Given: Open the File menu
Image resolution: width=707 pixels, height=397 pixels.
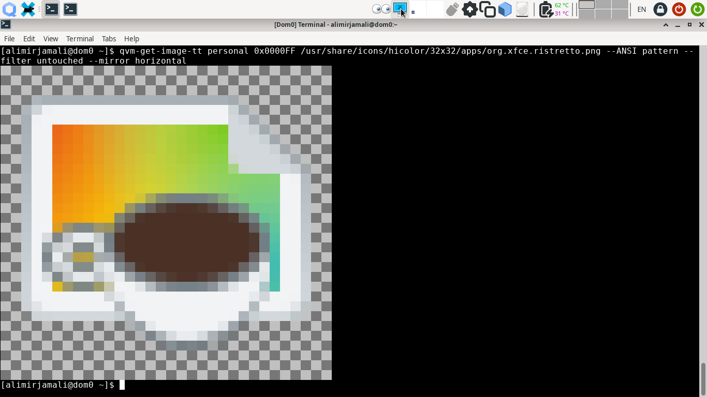Looking at the screenshot, I should [x=9, y=39].
